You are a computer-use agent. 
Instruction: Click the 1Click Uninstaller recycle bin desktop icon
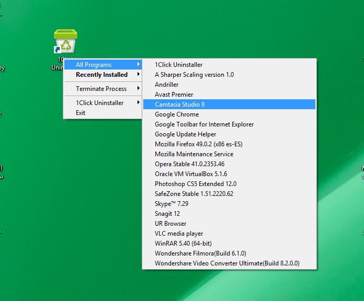coord(65,41)
